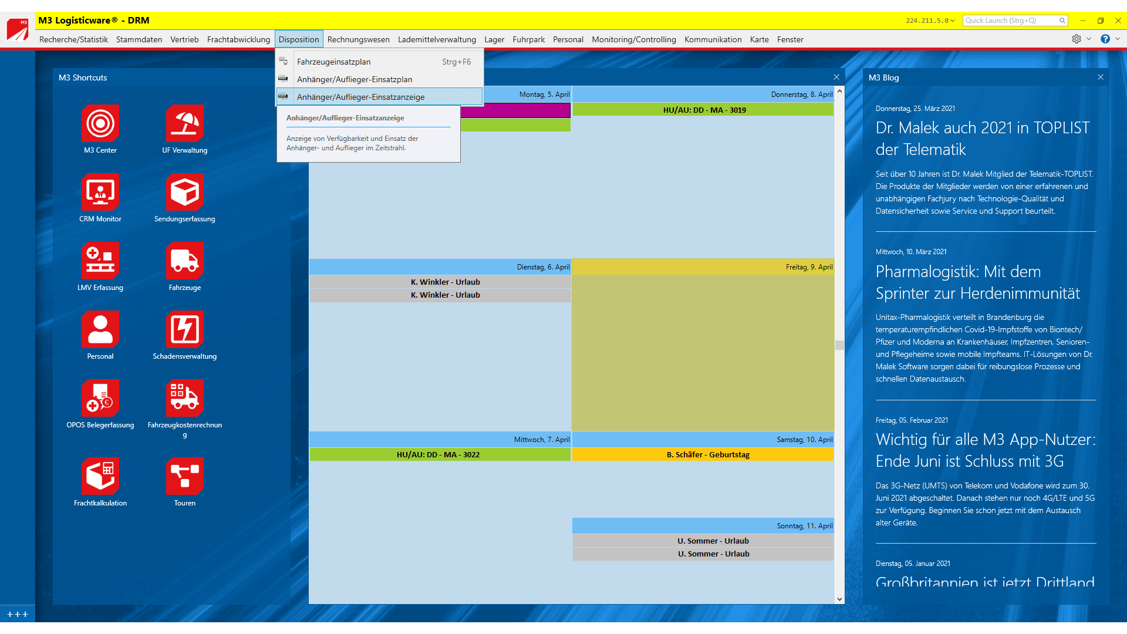Image resolution: width=1127 pixels, height=634 pixels.
Task: Expand the 224.211.5.0 server dropdown
Action: [x=953, y=21]
